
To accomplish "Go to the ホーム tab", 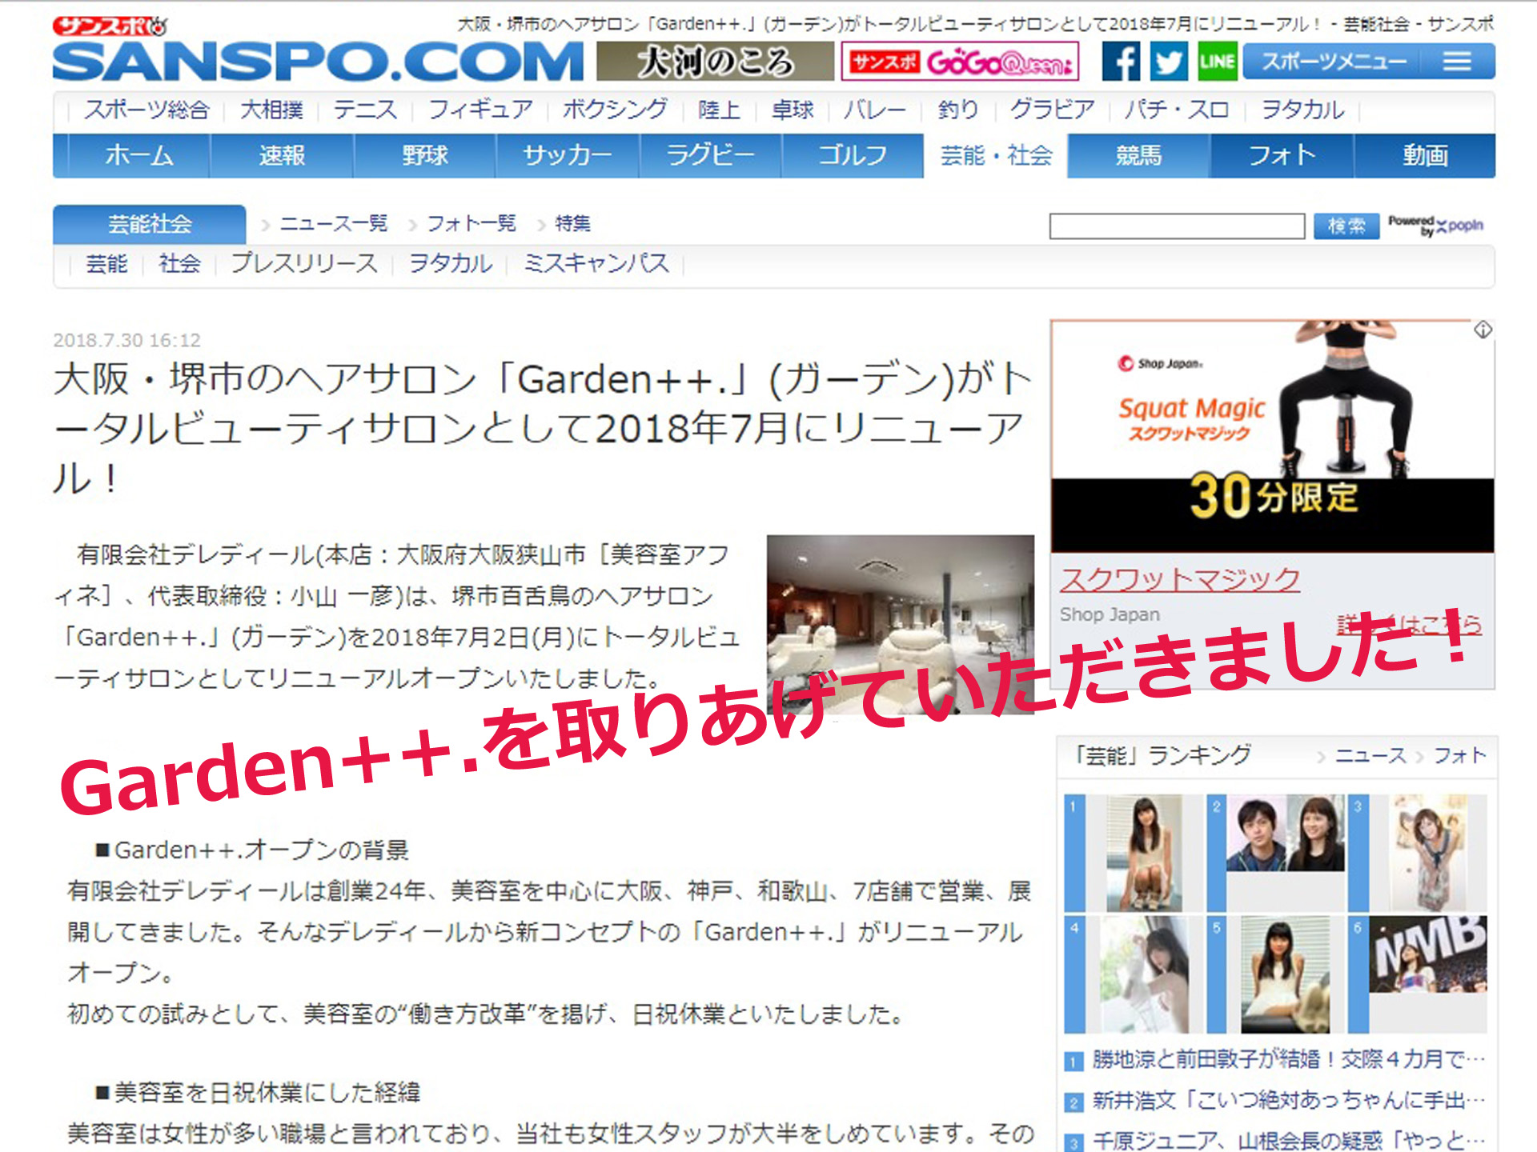I will coord(139,155).
